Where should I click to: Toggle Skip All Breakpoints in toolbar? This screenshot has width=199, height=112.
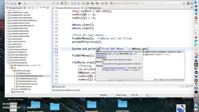25,3
